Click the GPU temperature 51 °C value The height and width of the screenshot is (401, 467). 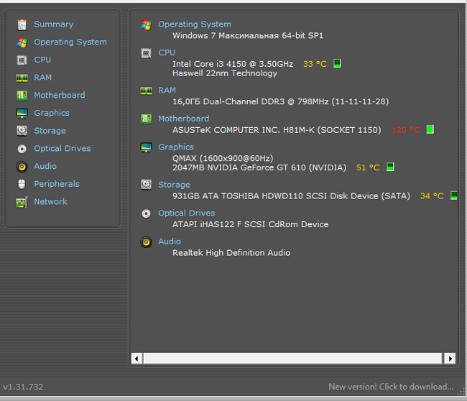pyautogui.click(x=368, y=167)
